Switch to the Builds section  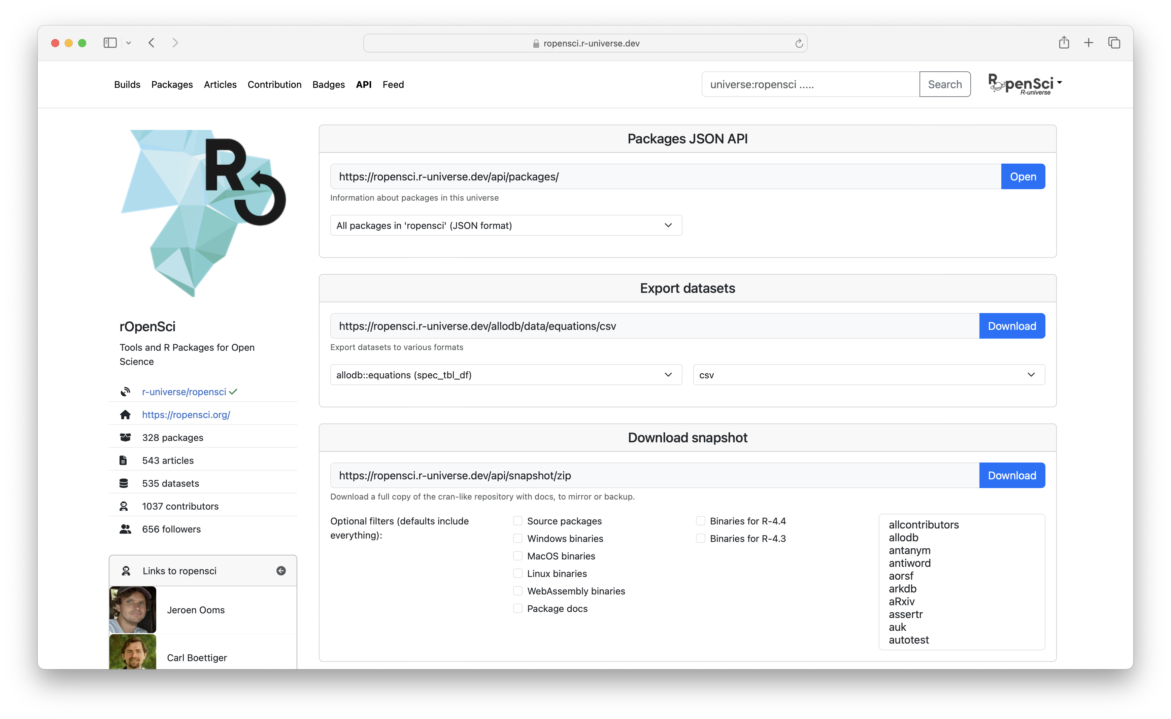[127, 84]
